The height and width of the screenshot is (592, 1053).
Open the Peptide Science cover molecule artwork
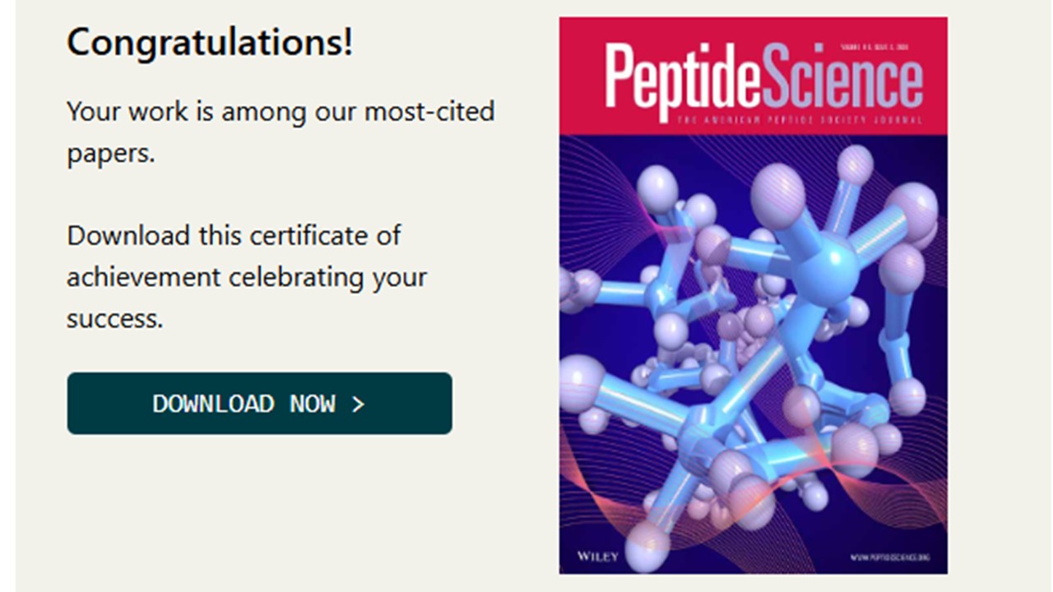753,354
